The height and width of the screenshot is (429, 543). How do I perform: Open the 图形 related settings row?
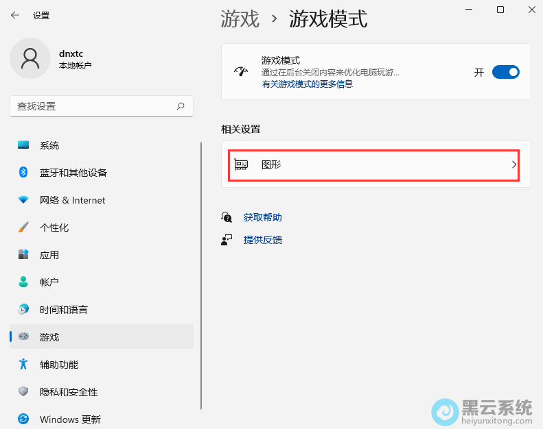[x=373, y=165]
